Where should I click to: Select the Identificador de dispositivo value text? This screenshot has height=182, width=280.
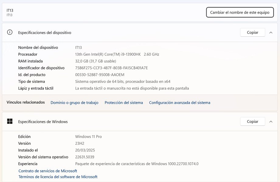(112, 68)
